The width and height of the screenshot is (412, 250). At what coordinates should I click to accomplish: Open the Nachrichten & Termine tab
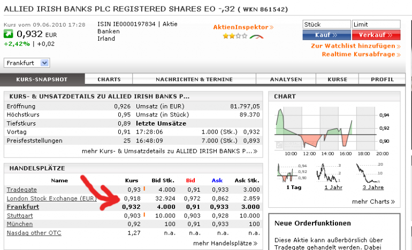[194, 79]
